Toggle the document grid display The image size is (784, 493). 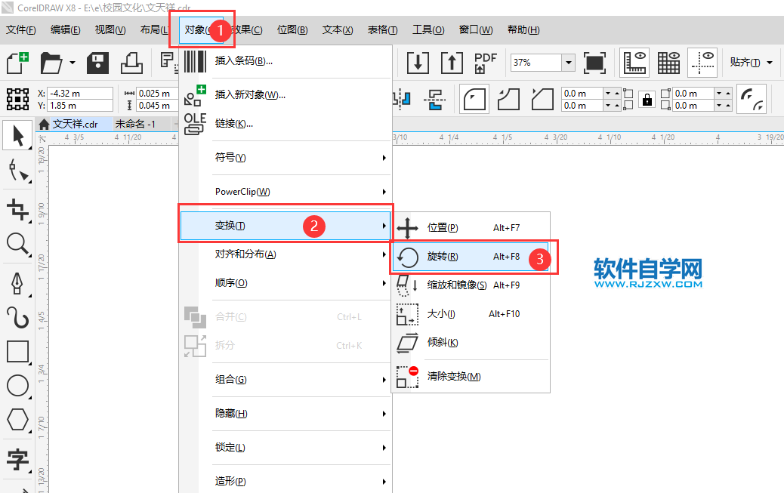click(x=668, y=62)
